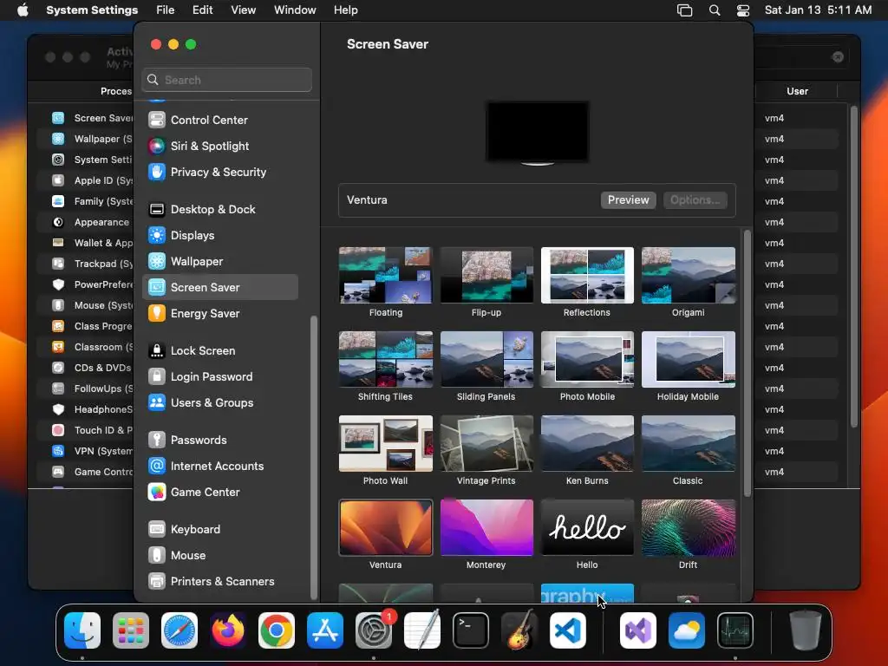The image size is (888, 666).
Task: Select the Ken Burns screen saver
Action: point(587,443)
